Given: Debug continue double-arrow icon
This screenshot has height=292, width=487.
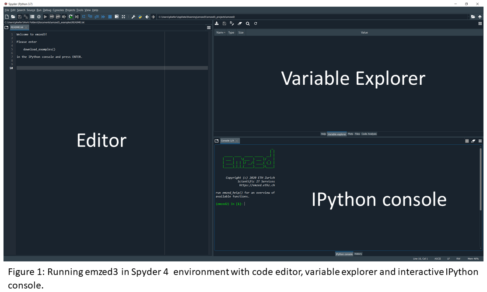Looking at the screenshot, I should pyautogui.click(x=103, y=17).
